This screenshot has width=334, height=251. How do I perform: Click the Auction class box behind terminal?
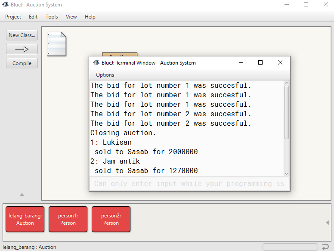click(120, 54)
